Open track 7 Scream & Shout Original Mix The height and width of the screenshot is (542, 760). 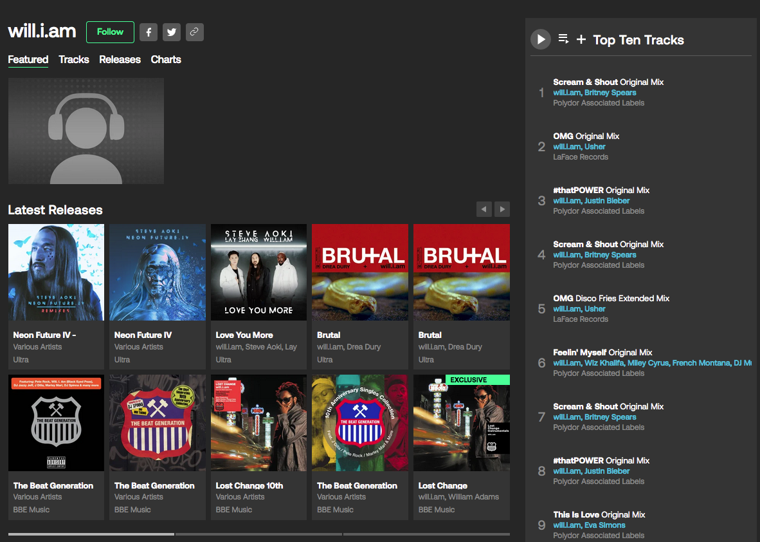(608, 407)
